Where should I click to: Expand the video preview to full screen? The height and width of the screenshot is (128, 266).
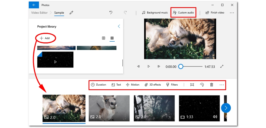click(222, 66)
